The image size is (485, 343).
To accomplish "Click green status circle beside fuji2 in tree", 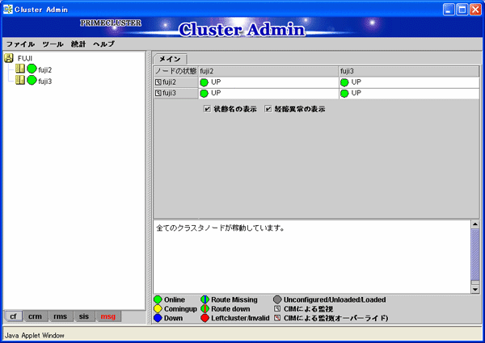I will pyautogui.click(x=32, y=69).
